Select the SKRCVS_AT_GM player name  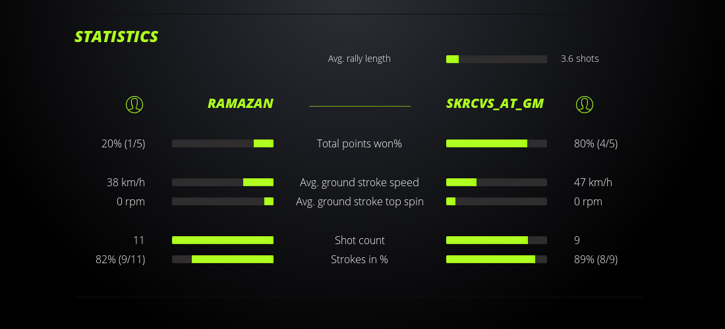(x=495, y=103)
